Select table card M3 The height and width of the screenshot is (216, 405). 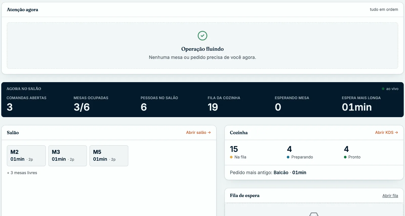click(68, 156)
